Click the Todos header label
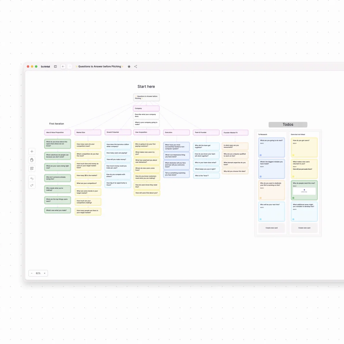Image resolution: width=344 pixels, height=344 pixels. pos(288,124)
